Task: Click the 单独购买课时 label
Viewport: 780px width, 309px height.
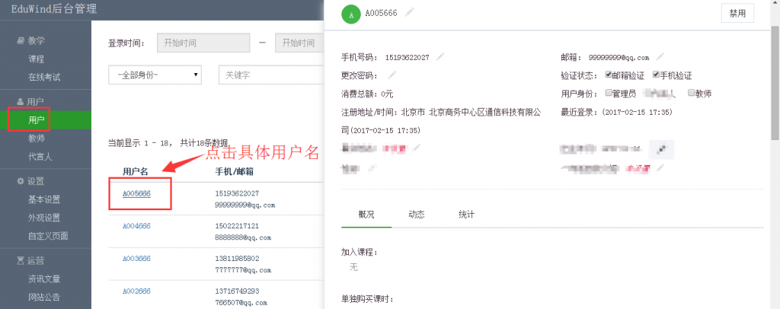Action: tap(368, 300)
